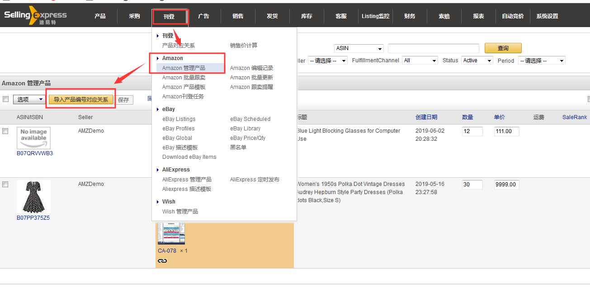Open the 产品 top menu
The width and height of the screenshot is (590, 296).
pos(100,16)
